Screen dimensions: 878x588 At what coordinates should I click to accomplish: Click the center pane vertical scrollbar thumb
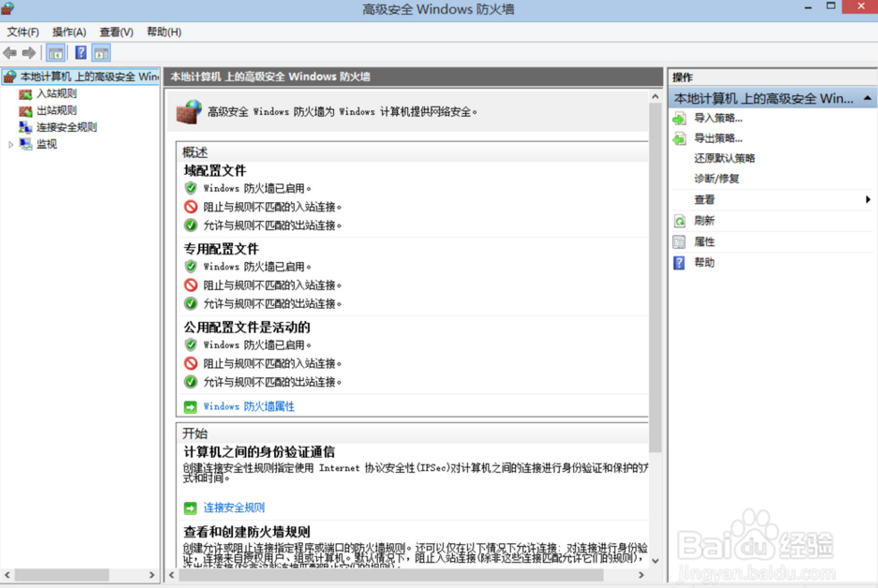click(x=655, y=277)
